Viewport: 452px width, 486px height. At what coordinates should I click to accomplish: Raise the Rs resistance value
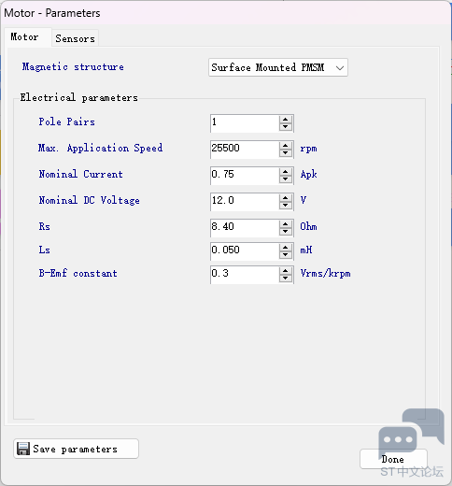pos(285,224)
